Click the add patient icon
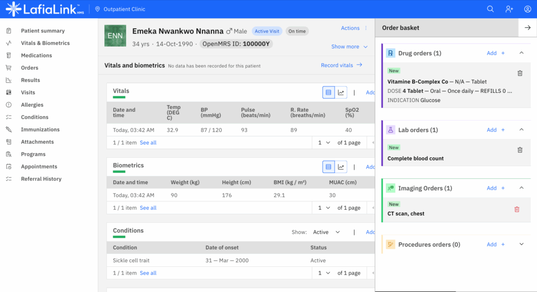537x292 pixels. coord(509,9)
